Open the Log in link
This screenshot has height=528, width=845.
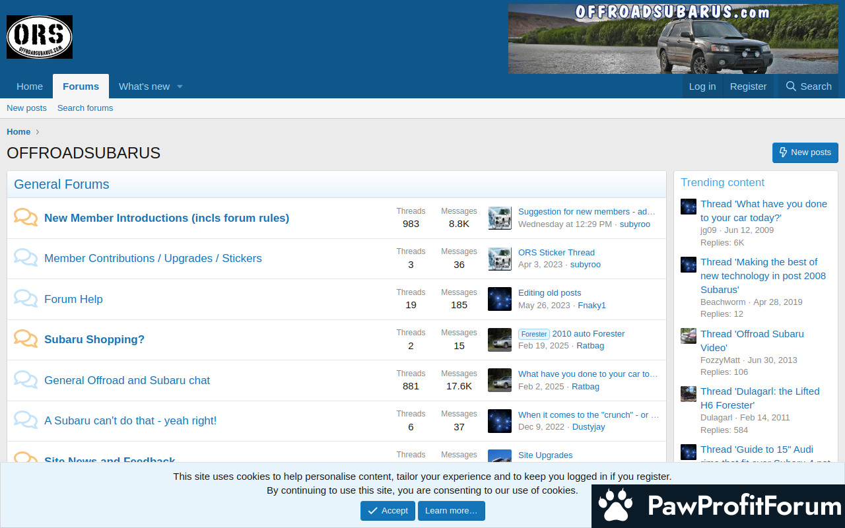pos(702,86)
